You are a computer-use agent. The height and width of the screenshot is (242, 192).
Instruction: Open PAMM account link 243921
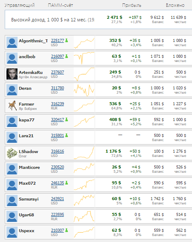(x=57, y=199)
